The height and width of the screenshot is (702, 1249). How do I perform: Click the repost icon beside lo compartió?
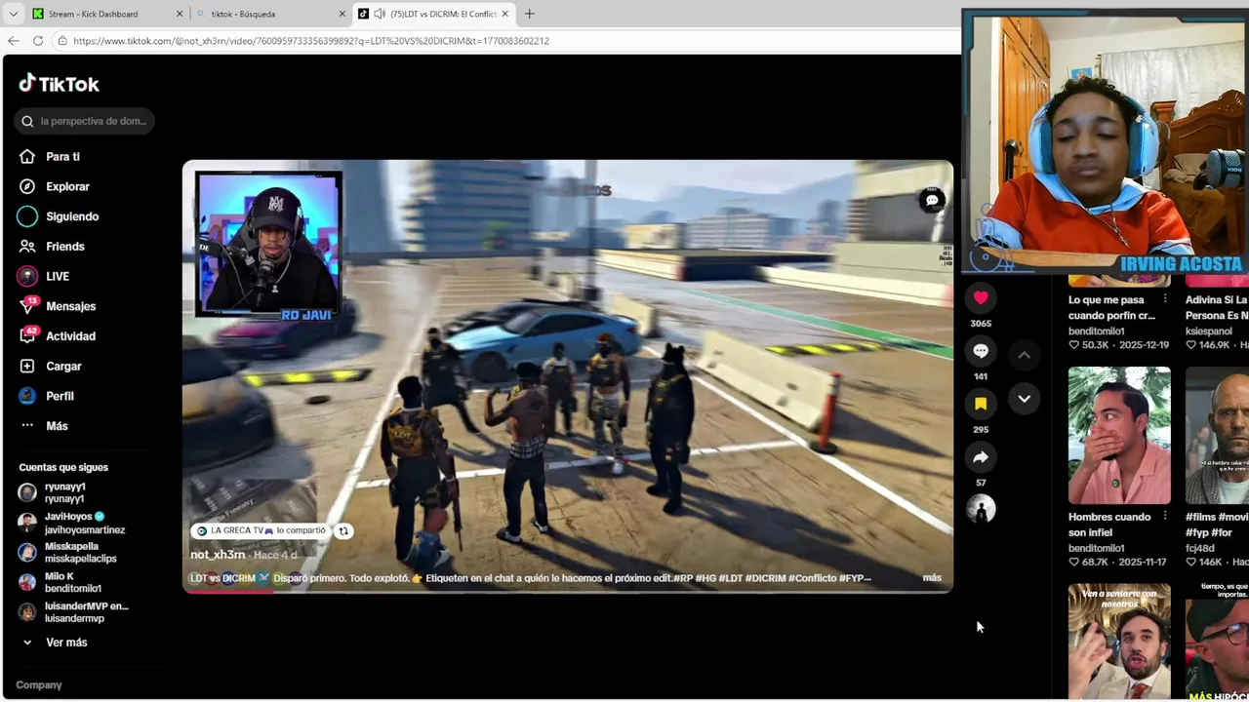(x=343, y=531)
